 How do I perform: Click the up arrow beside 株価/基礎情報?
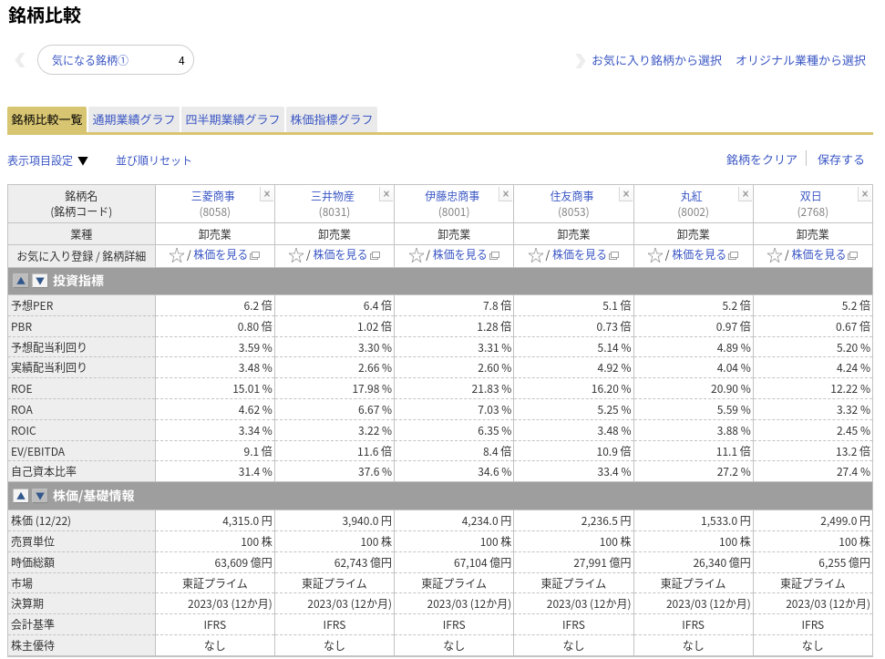pos(21,496)
